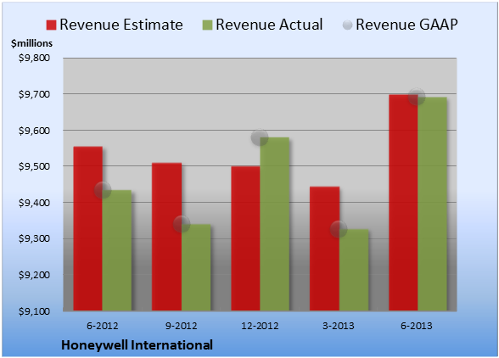Screen dimensions: 499x358
Task: Click the GAAP circle marker for 6-2012
Action: pyautogui.click(x=103, y=190)
